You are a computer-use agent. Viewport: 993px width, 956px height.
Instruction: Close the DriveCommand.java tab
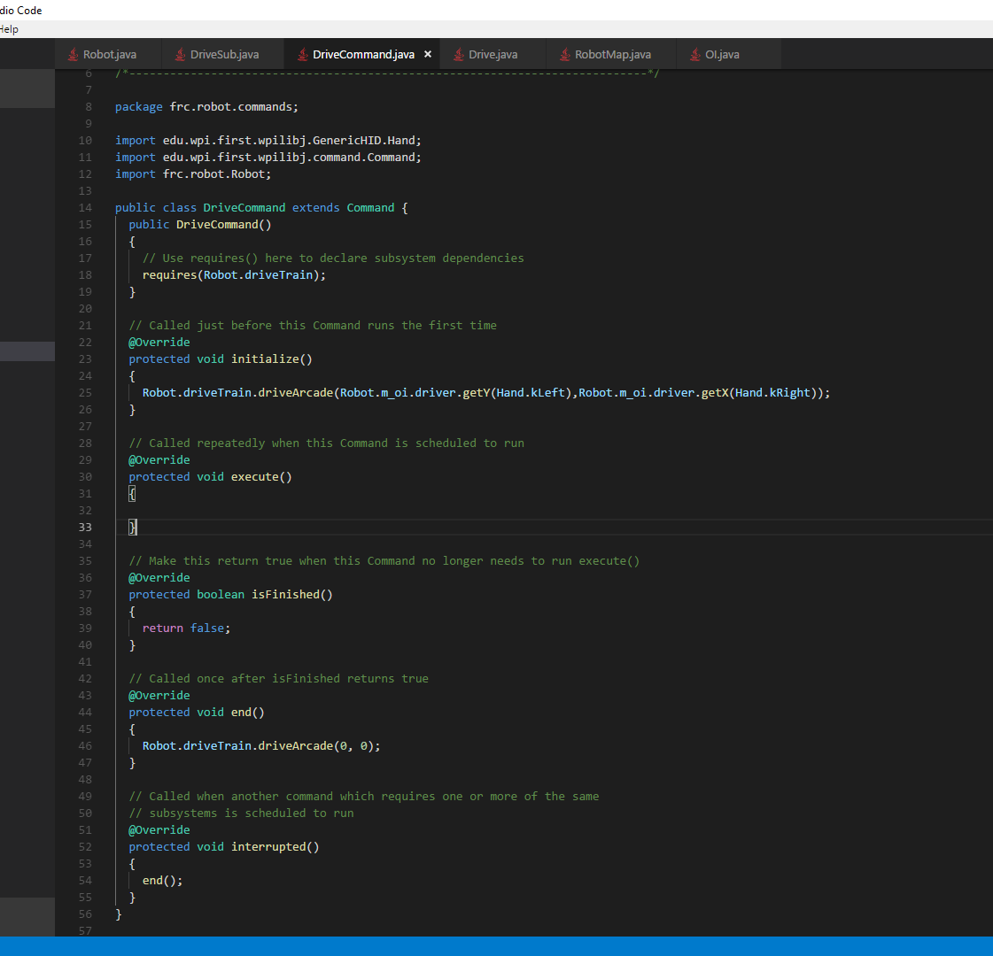pos(428,54)
